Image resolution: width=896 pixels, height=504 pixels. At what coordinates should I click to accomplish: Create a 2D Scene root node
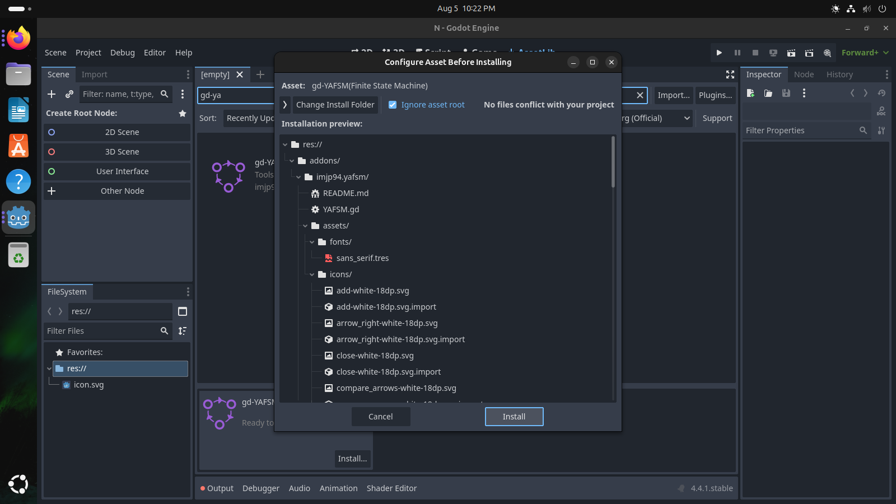[117, 132]
